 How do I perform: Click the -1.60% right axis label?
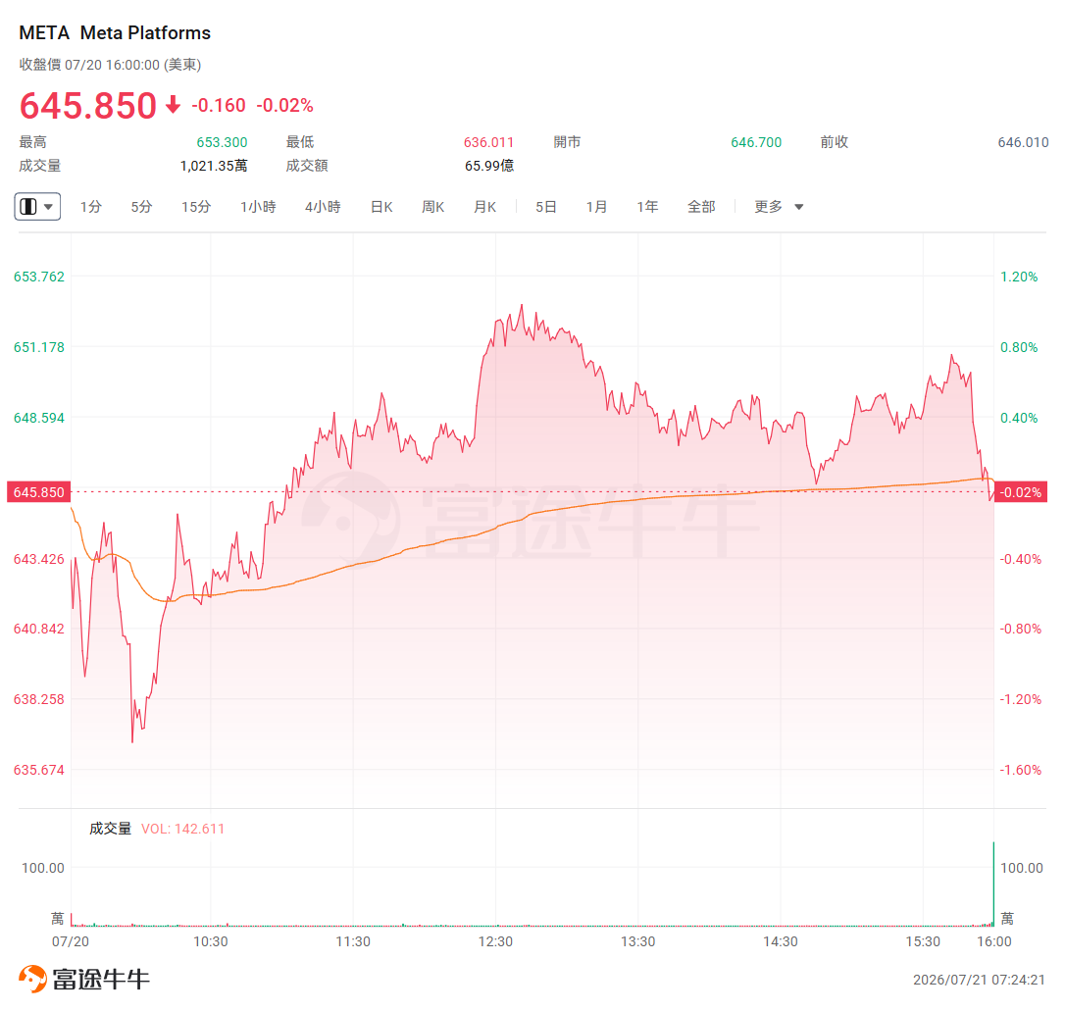(x=1020, y=770)
